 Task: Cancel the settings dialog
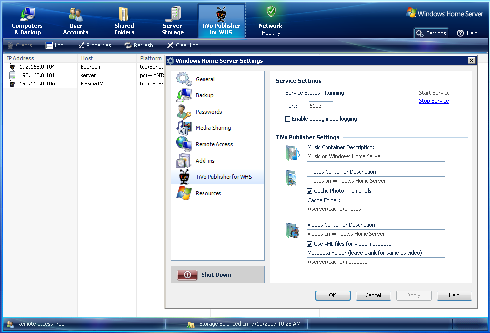tap(373, 295)
